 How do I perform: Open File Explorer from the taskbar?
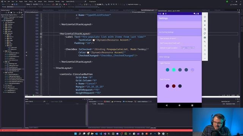pos(92,134)
